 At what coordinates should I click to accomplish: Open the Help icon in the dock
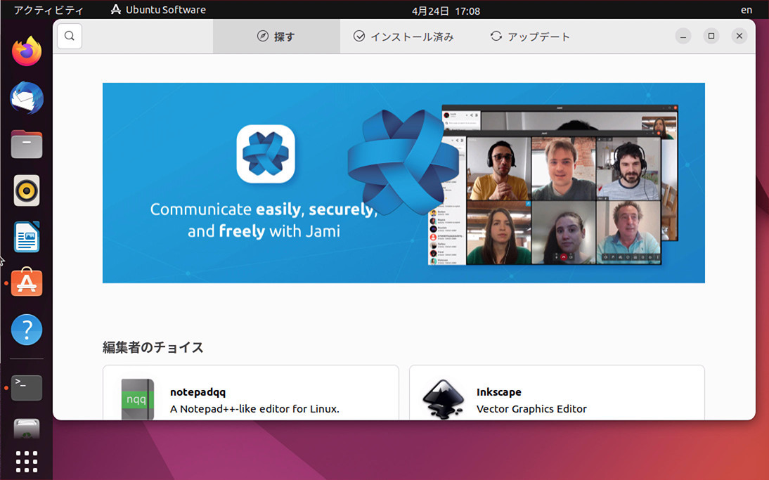pyautogui.click(x=27, y=330)
